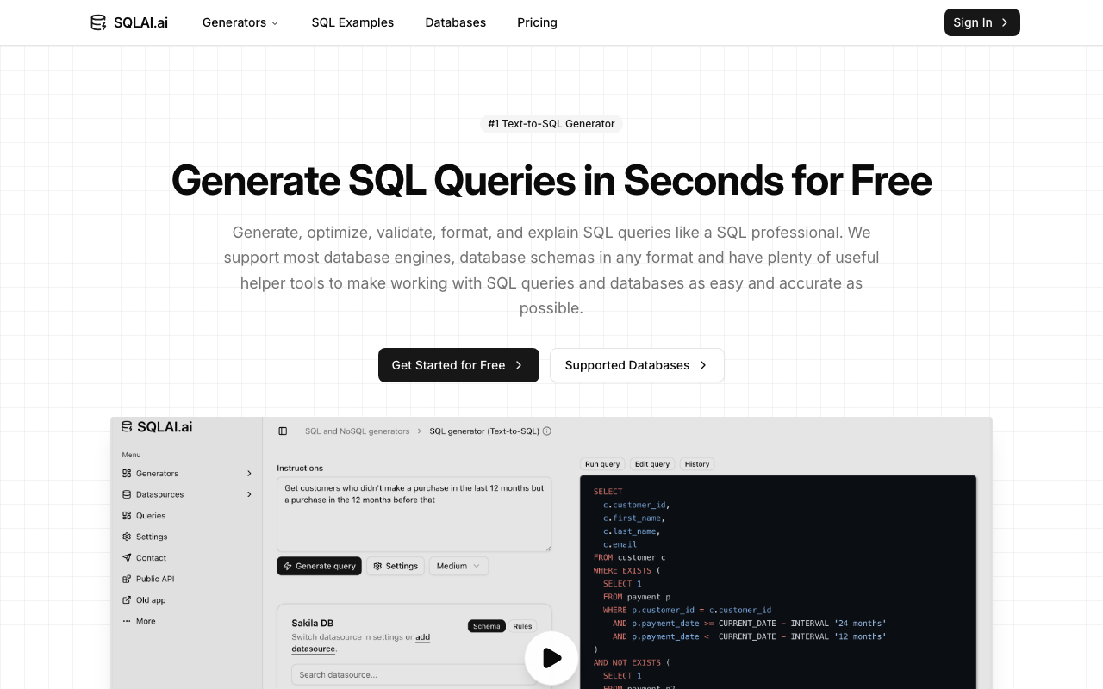Click Get Started for Free
The width and height of the screenshot is (1103, 689).
(458, 365)
